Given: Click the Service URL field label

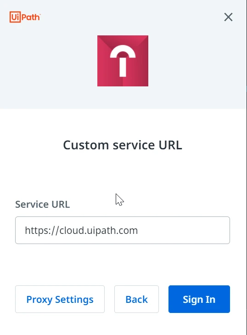Looking at the screenshot, I should [43, 204].
